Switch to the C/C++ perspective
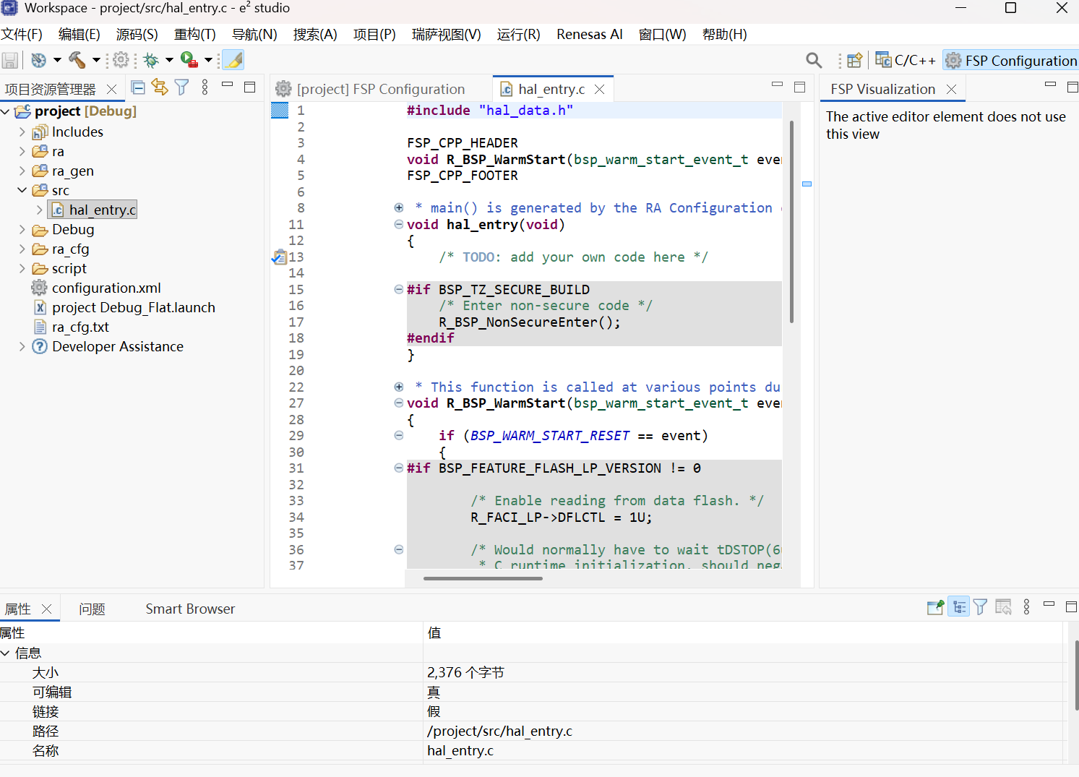The height and width of the screenshot is (777, 1079). pos(906,61)
